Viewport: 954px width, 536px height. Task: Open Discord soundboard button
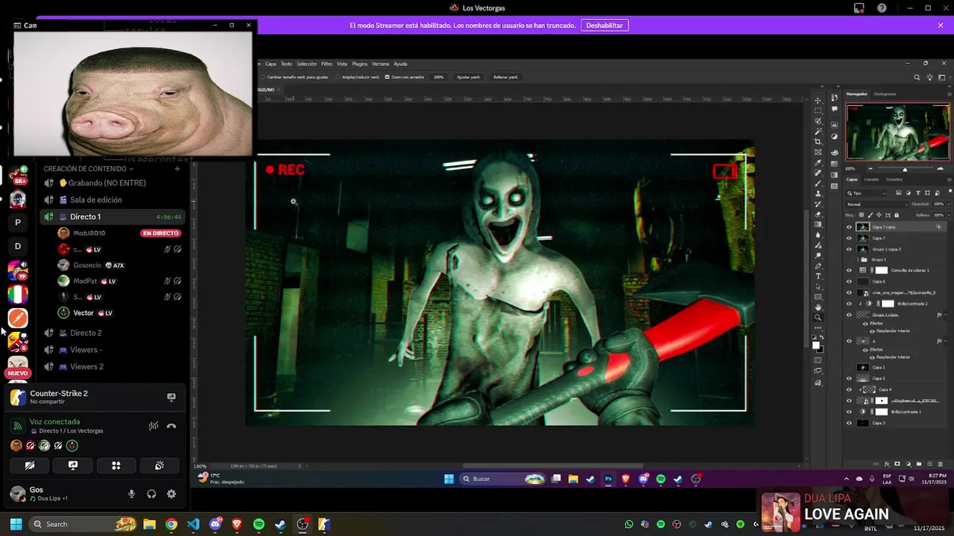click(x=159, y=465)
